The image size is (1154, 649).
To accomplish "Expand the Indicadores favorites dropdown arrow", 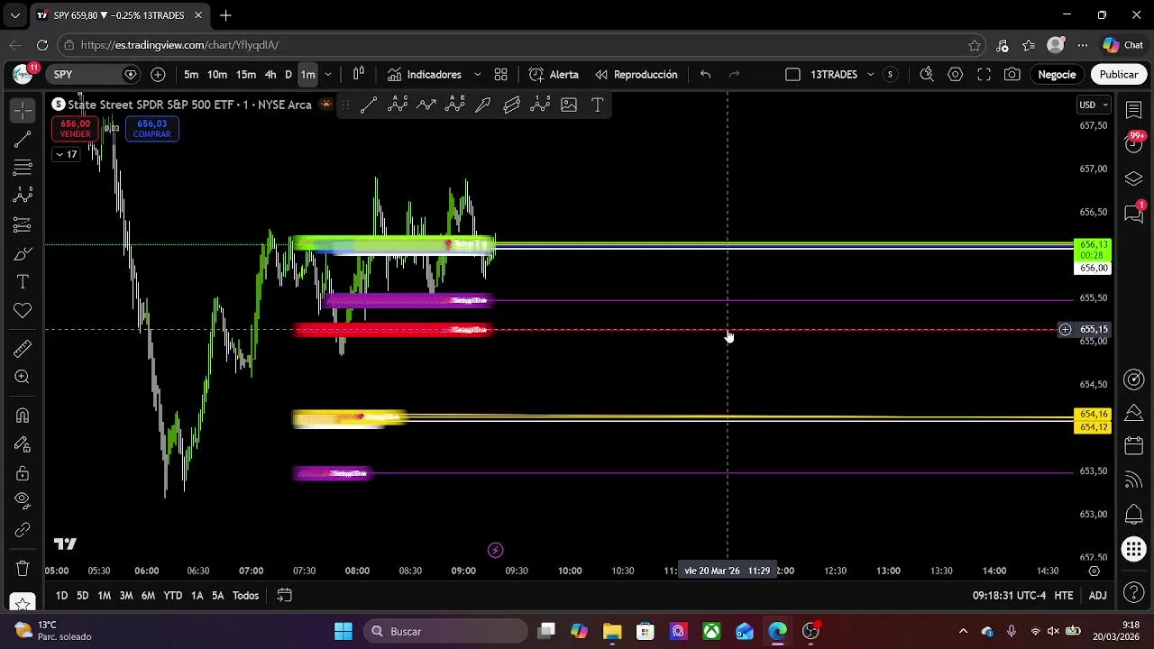I will click(x=477, y=75).
